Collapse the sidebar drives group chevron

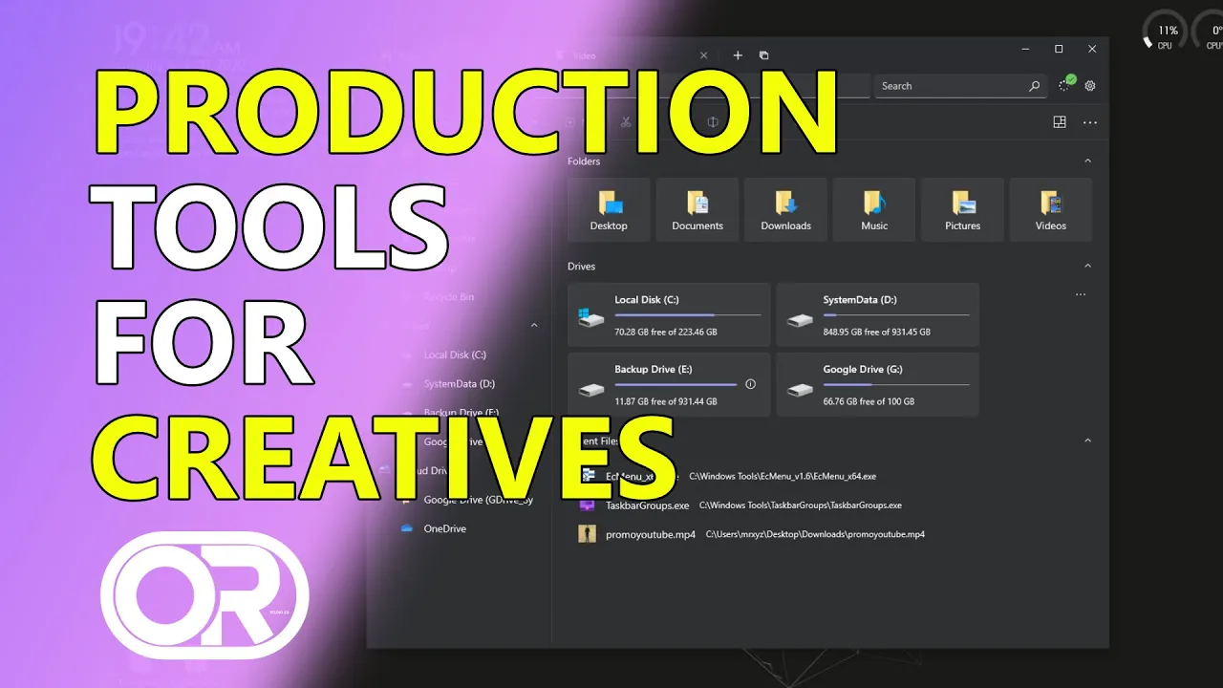pyautogui.click(x=534, y=326)
